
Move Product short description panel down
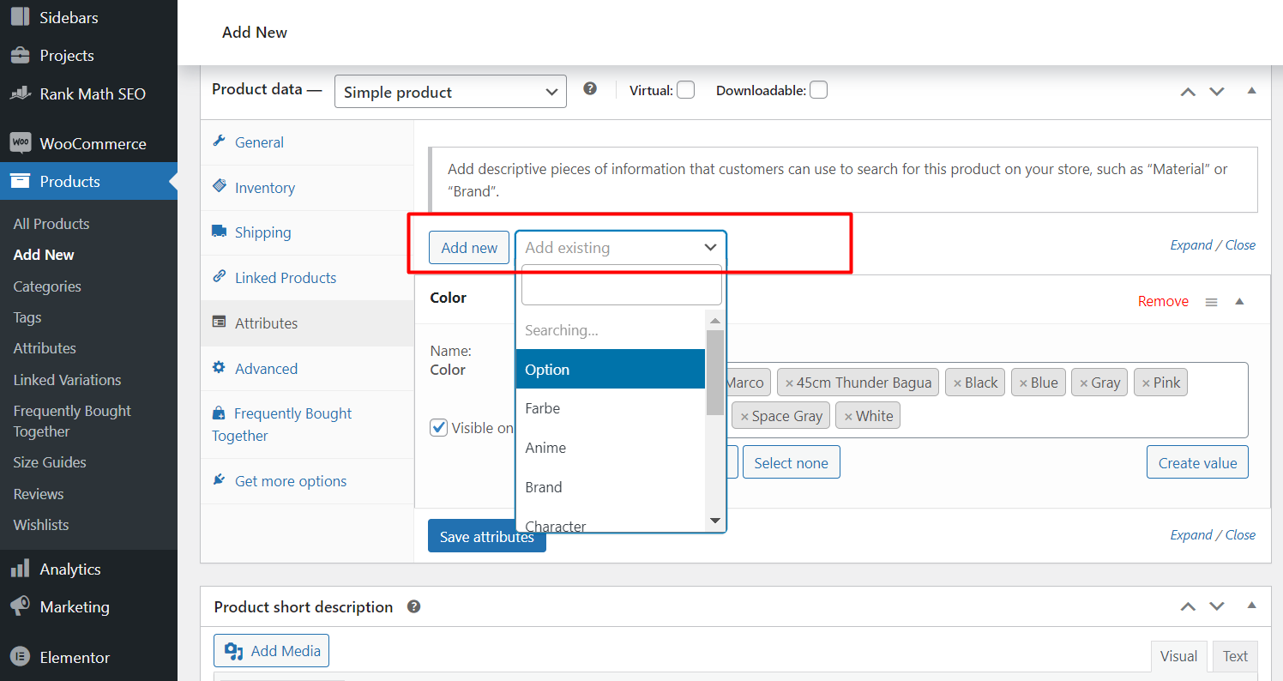click(1216, 606)
